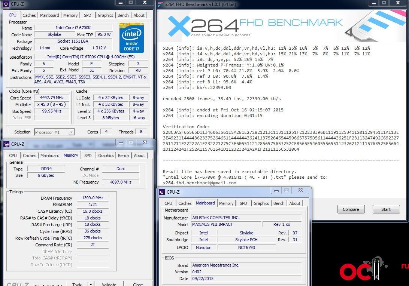Click the Threads count field showing 8
This screenshot has width=409, height=286.
(141, 132)
